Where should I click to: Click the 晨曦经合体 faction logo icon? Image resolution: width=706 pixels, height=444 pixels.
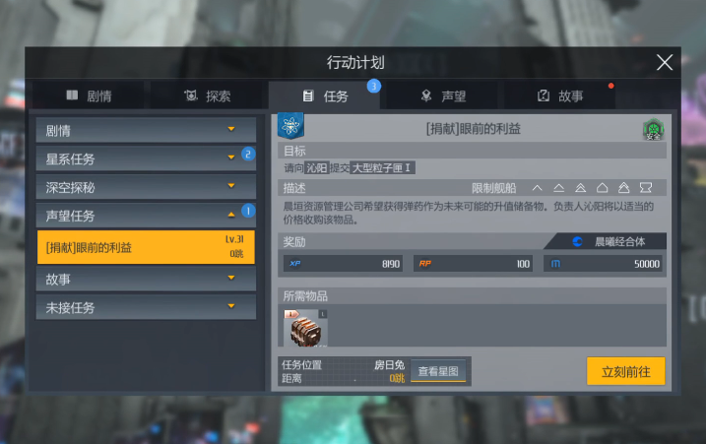tap(577, 242)
